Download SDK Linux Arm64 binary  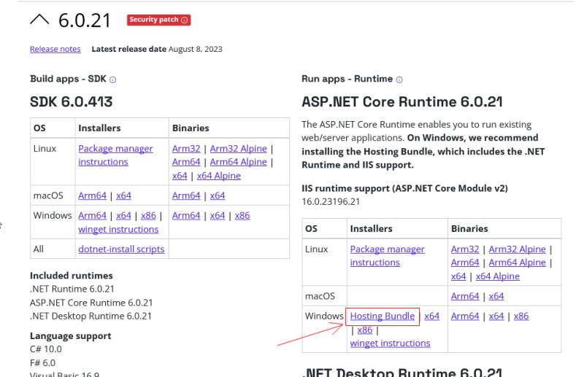[186, 162]
